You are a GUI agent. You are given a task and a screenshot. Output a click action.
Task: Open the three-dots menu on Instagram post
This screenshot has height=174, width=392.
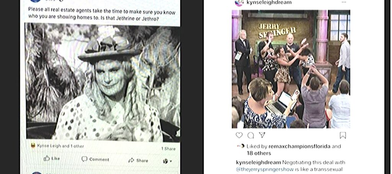point(344,2)
